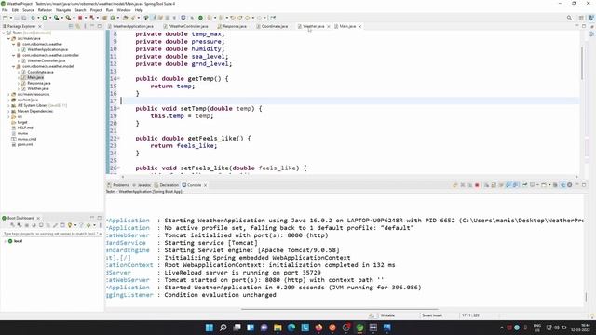Click the red Stop toolbar icon

point(80,18)
